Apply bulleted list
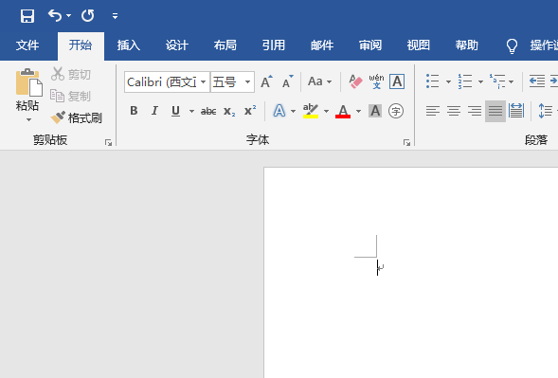 [x=432, y=81]
